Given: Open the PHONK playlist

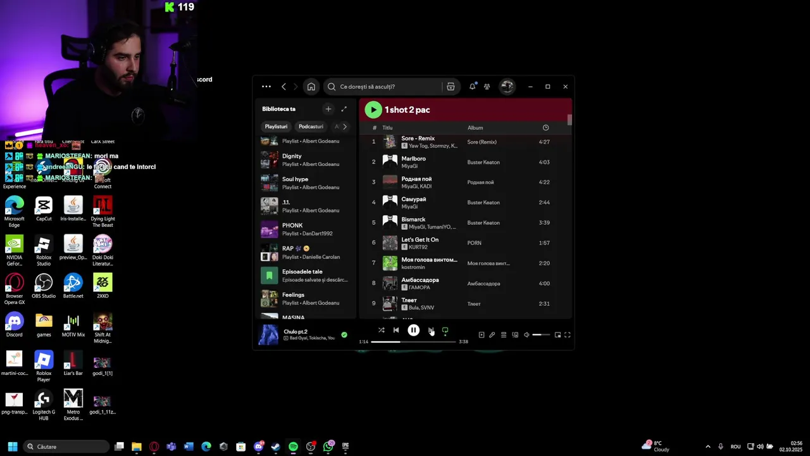Looking at the screenshot, I should pyautogui.click(x=307, y=229).
